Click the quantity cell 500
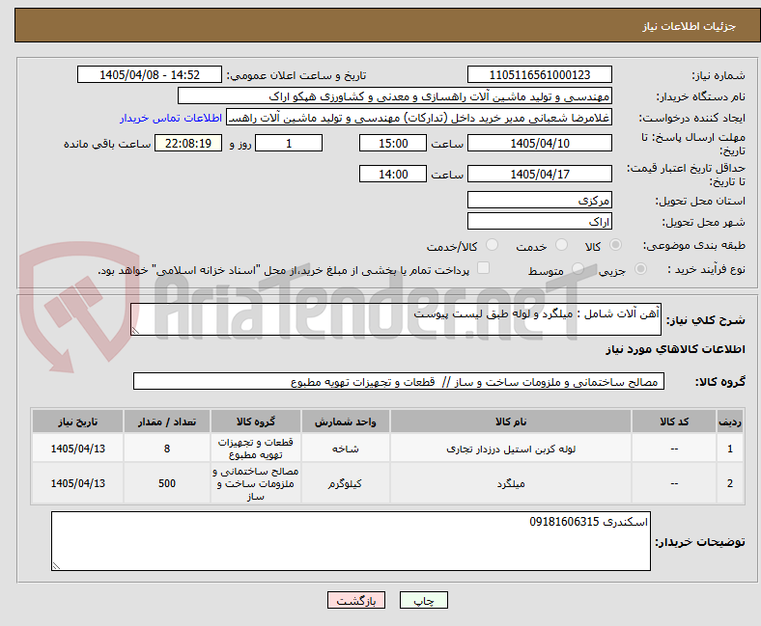Screen dimensions: 761x626 tap(167, 483)
